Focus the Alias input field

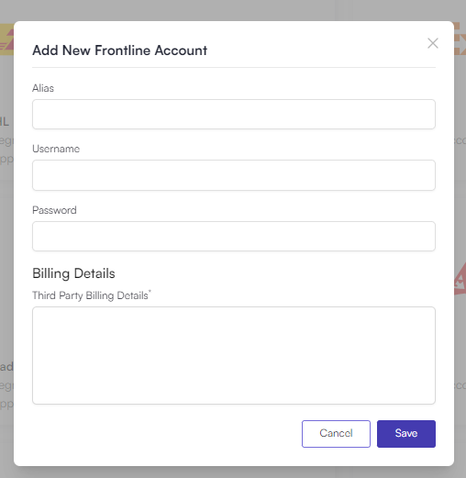point(234,114)
